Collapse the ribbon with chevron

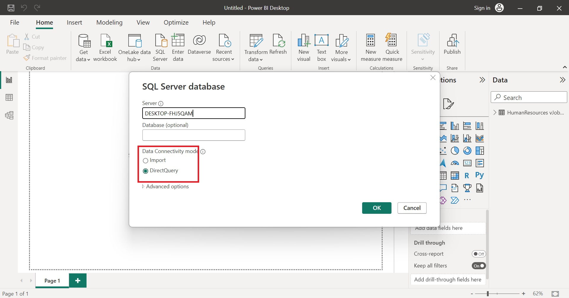[x=565, y=68]
